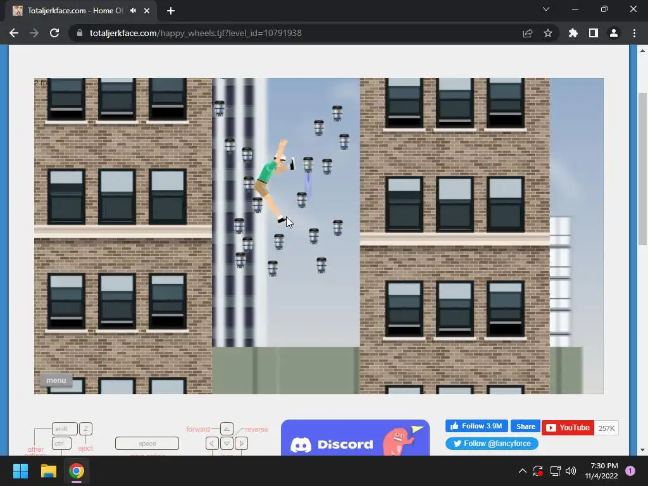Open the Discord banner
648x486 pixels.
pyautogui.click(x=355, y=438)
